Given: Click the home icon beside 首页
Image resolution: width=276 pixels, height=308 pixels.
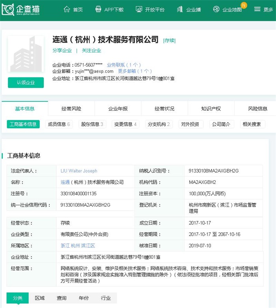Looking at the screenshot, I should [67, 9].
